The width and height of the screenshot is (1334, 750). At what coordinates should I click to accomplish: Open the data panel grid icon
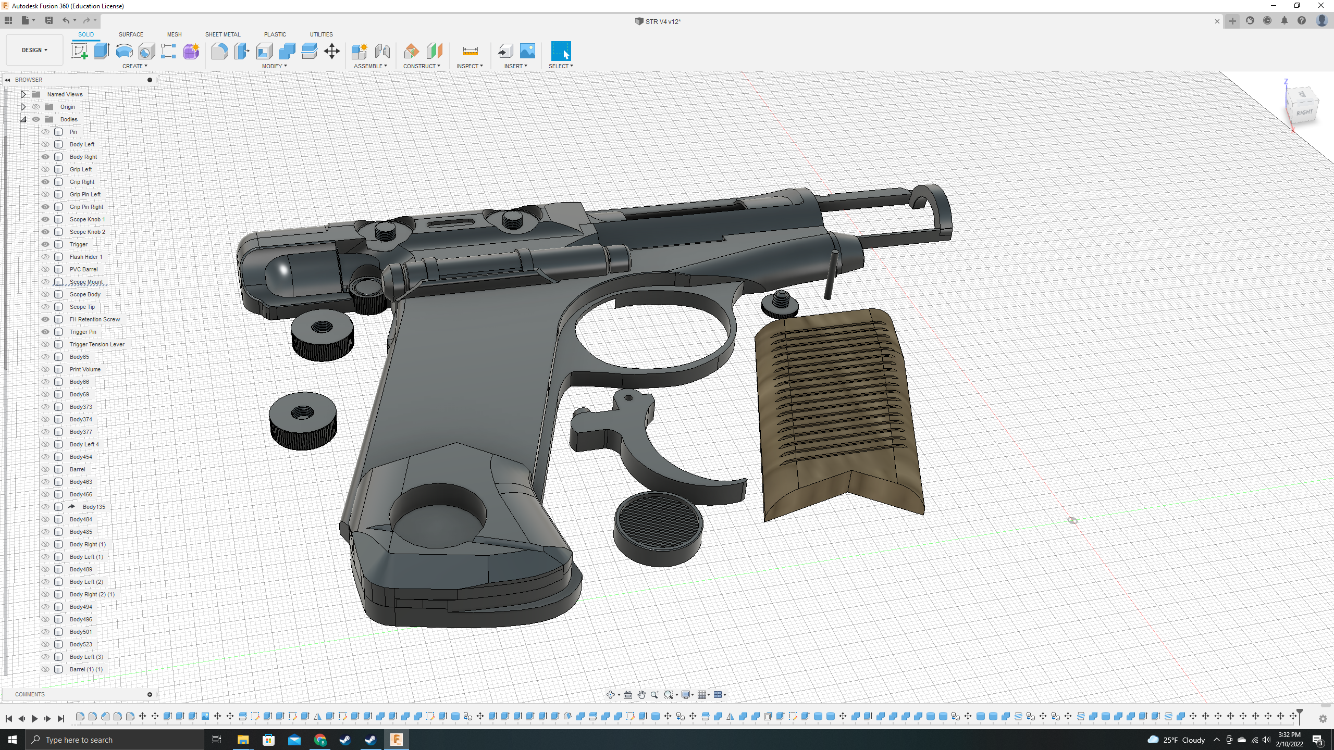tap(8, 20)
